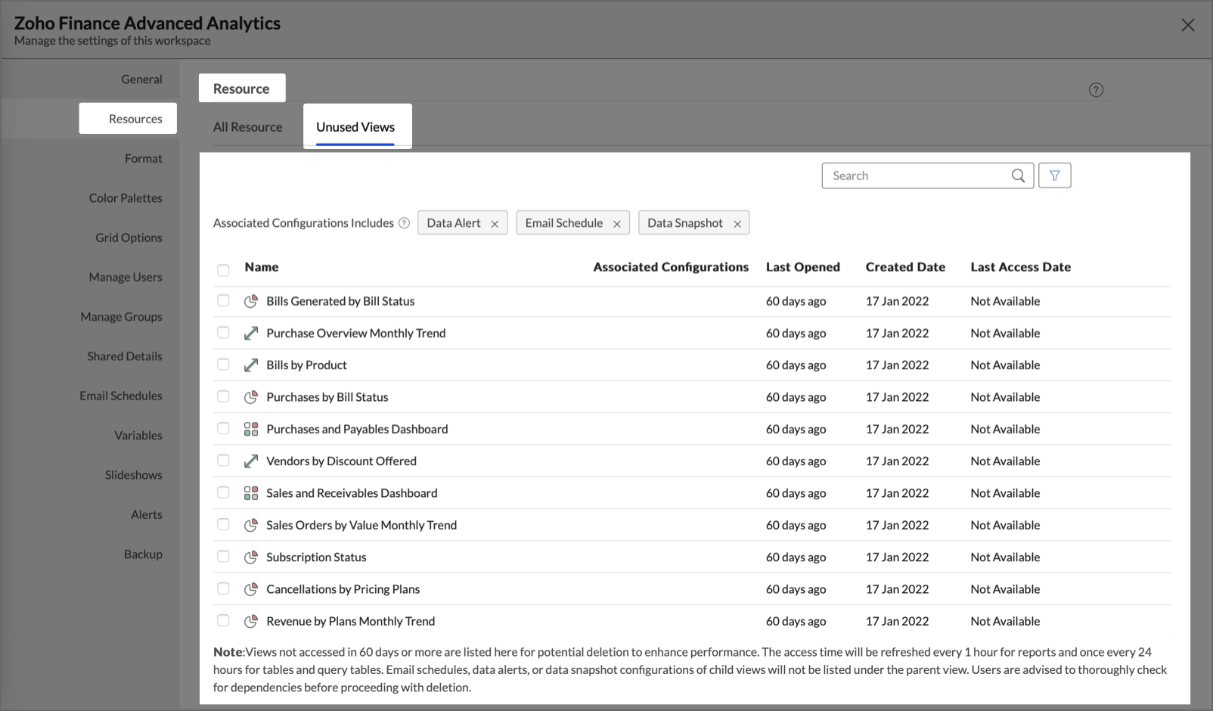Viewport: 1213px width, 711px height.
Task: Click dashboard icon of Sales and Receivables Dashboard
Action: pyautogui.click(x=251, y=493)
